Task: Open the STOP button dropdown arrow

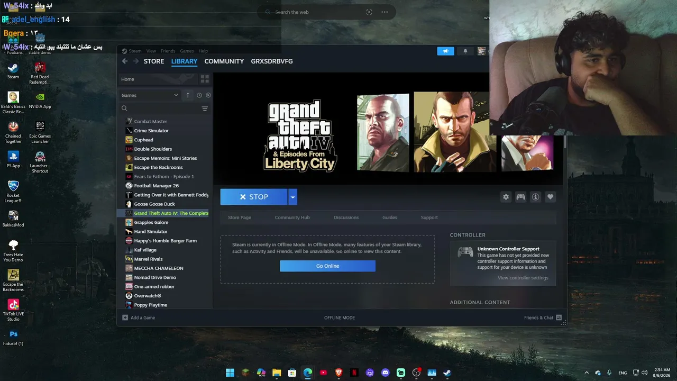Action: click(292, 197)
